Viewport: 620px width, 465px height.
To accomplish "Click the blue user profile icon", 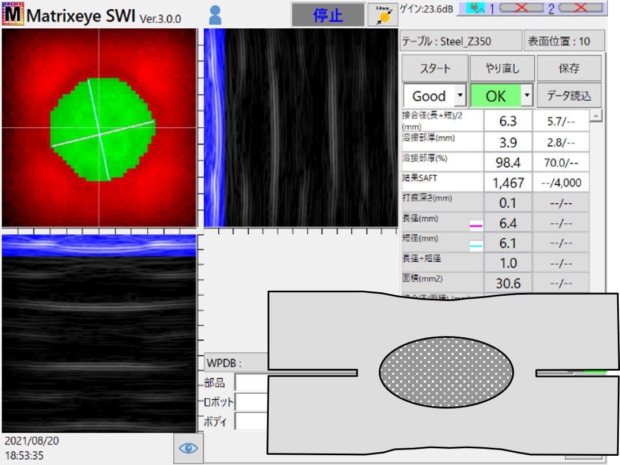I will 215,15.
